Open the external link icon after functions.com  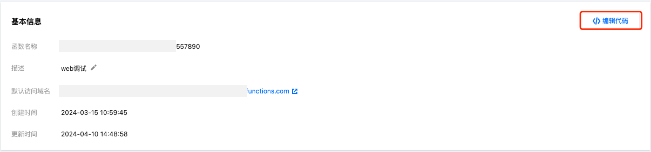pos(295,91)
